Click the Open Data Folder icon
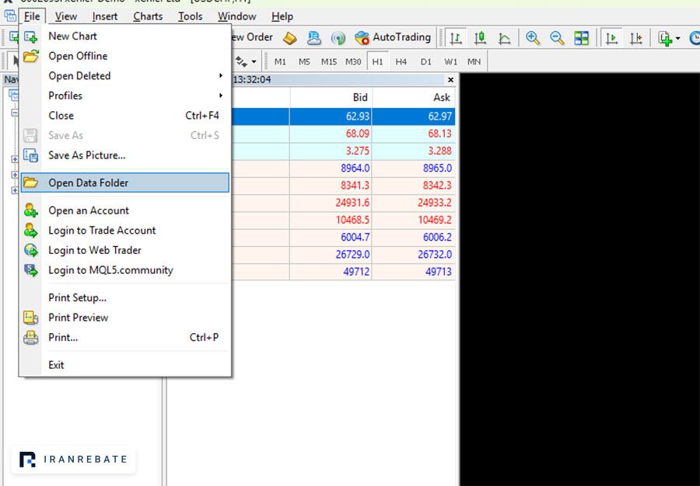Screen dimensions: 700x486 click(31, 182)
